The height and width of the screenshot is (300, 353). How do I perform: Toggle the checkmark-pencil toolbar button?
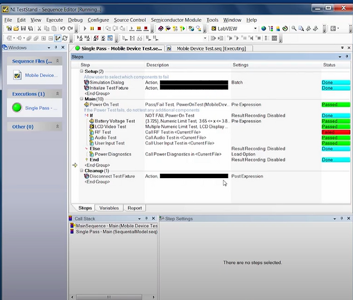click(57, 38)
